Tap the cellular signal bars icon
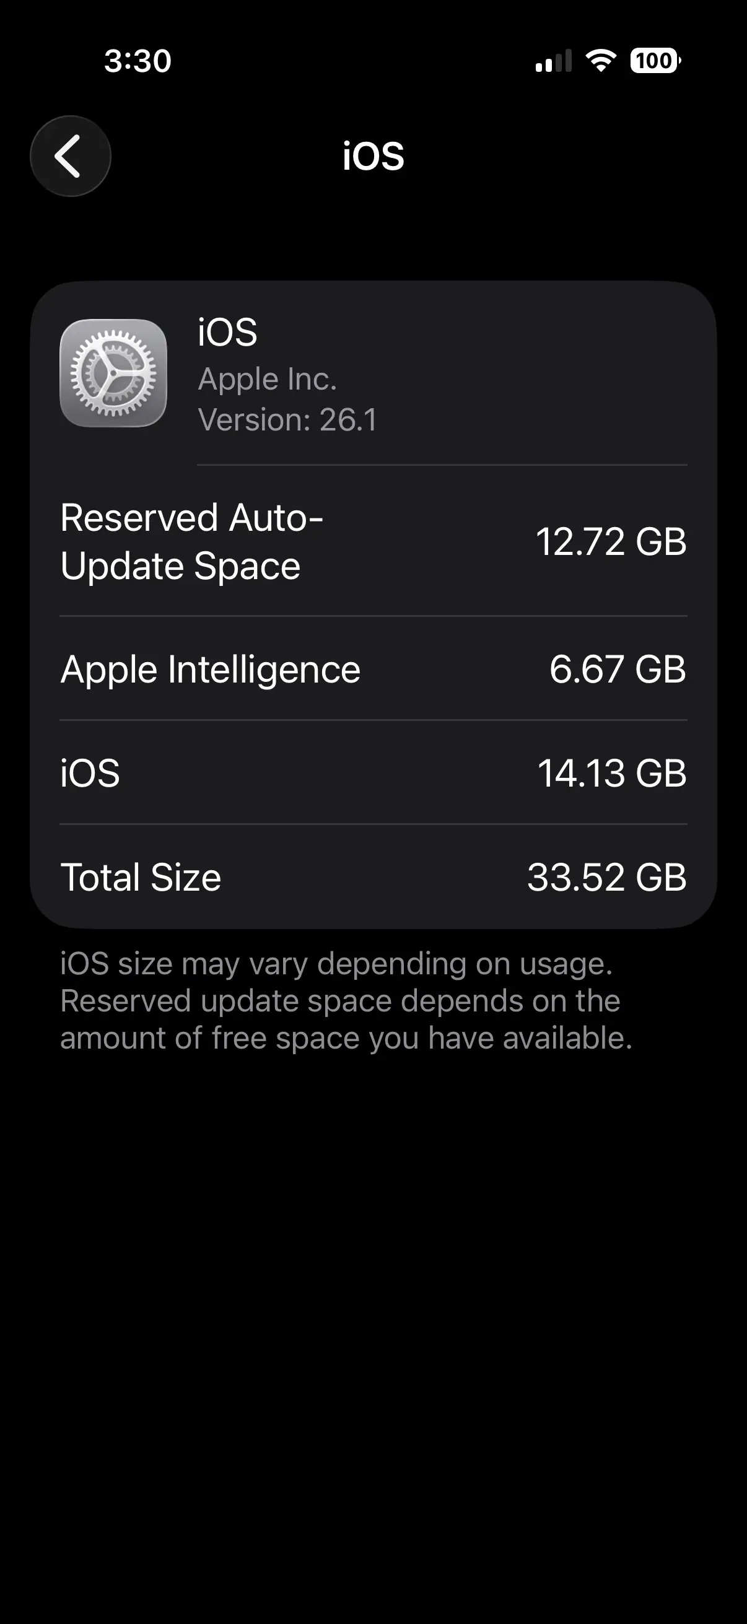The height and width of the screenshot is (1624, 747). pyautogui.click(x=554, y=61)
